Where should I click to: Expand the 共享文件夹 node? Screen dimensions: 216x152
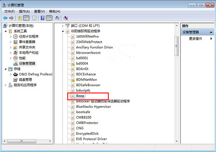point(11,48)
